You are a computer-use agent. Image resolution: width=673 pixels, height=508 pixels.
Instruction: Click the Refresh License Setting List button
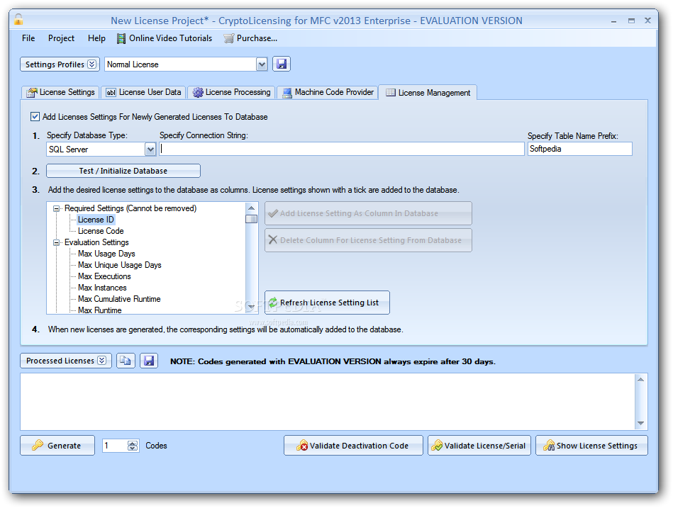point(327,303)
